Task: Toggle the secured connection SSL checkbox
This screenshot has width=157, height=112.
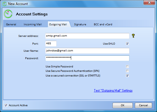Action: [x=127, y=76]
